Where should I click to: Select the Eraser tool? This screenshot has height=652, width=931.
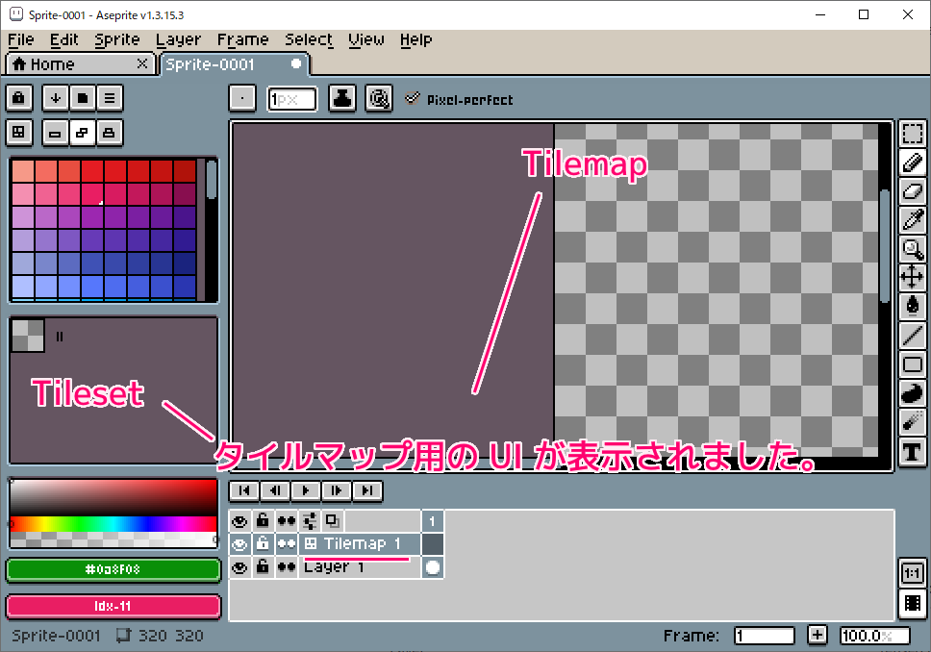912,191
